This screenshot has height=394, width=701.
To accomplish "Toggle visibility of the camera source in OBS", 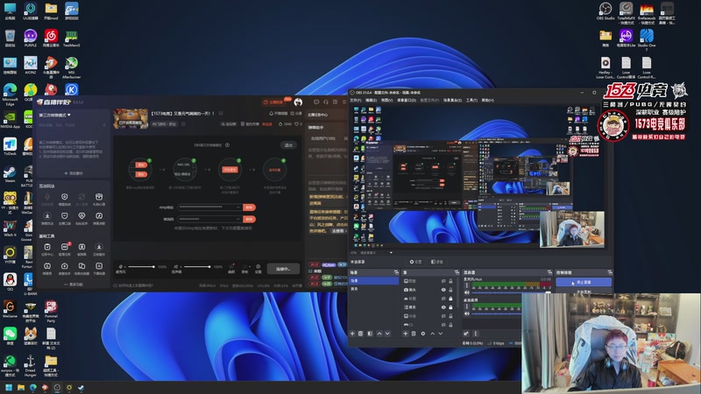I will tap(443, 290).
